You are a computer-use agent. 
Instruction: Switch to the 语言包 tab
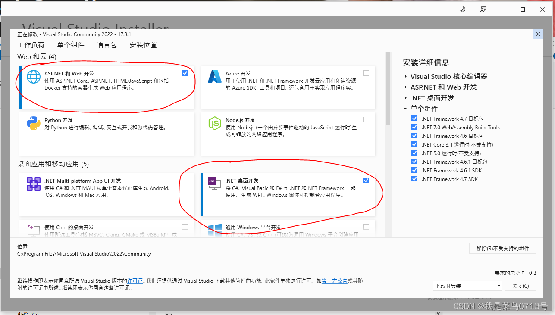[107, 45]
